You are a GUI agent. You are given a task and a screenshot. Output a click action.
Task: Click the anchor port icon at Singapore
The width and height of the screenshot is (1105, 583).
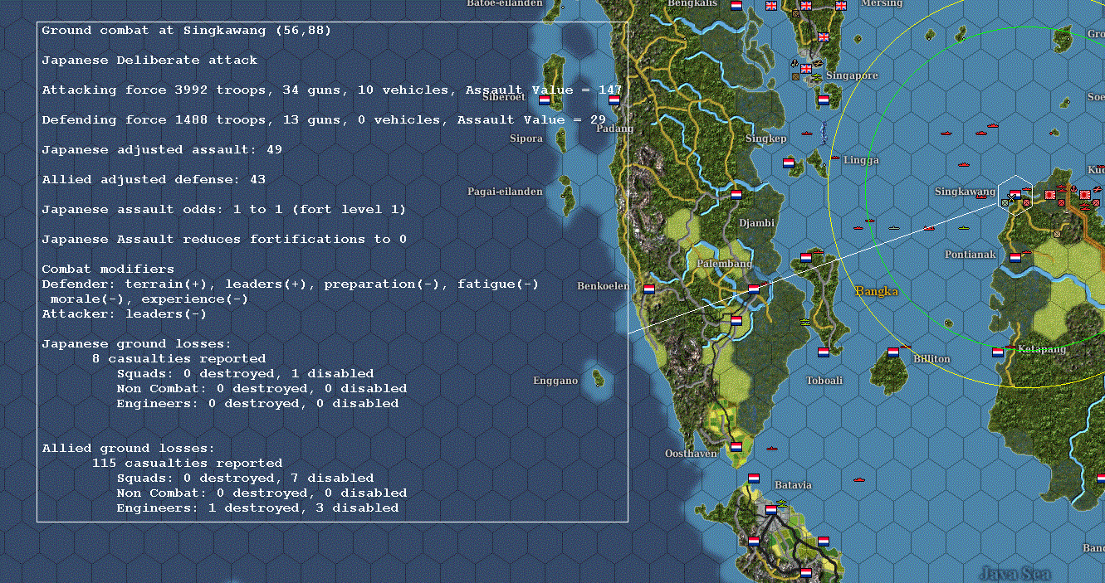795,63
